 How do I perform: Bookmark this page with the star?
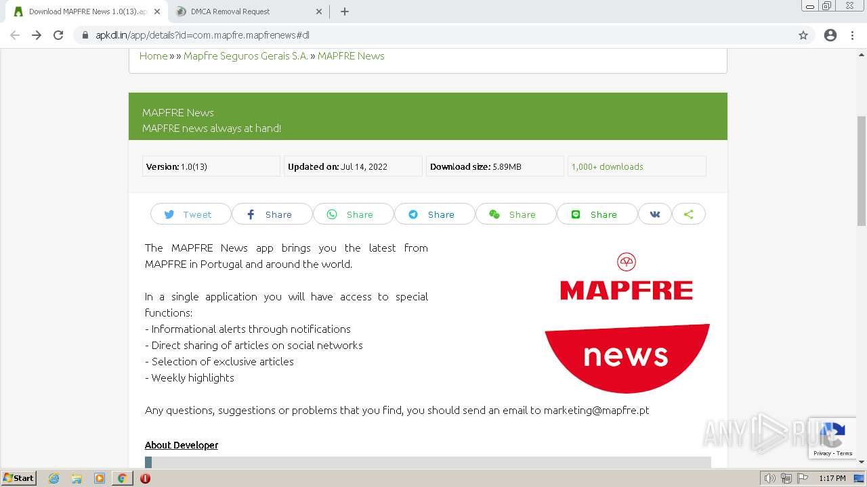(x=803, y=35)
